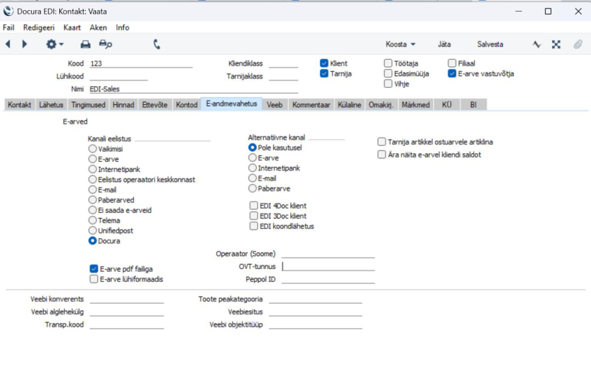Uncheck E-arve pdf failiga

pos(94,268)
